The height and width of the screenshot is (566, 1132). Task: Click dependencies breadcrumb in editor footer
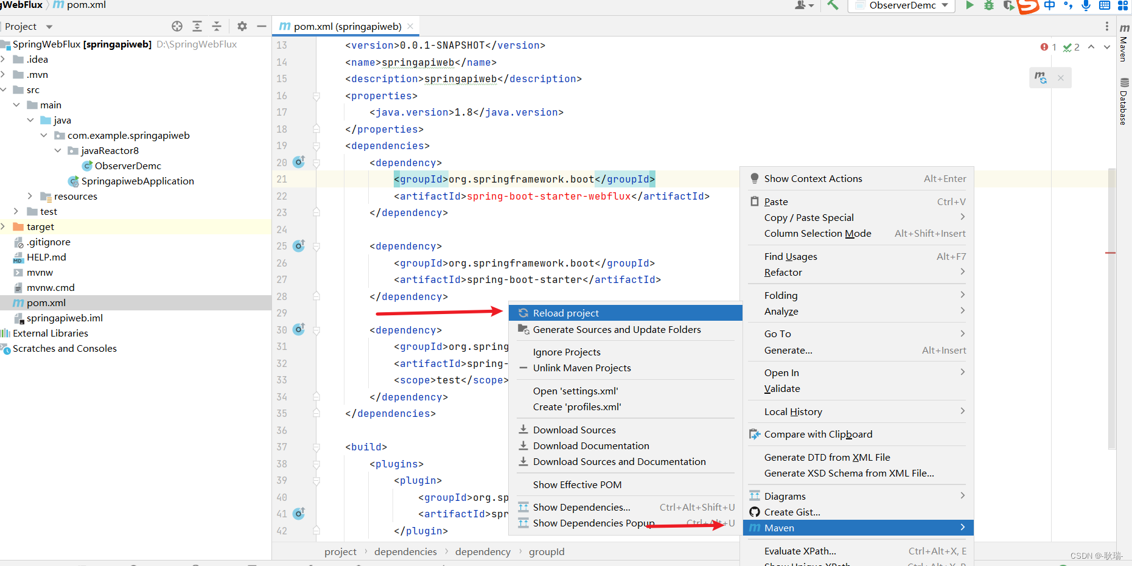click(405, 551)
